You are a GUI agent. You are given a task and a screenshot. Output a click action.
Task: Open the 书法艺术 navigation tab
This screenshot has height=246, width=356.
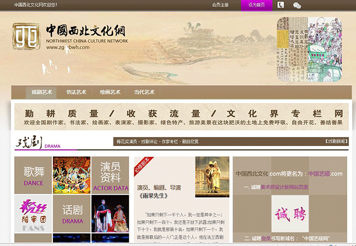pos(76,92)
